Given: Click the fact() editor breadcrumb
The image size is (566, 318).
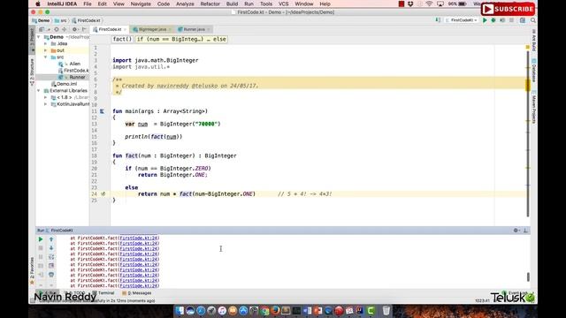Looking at the screenshot, I should (x=122, y=39).
